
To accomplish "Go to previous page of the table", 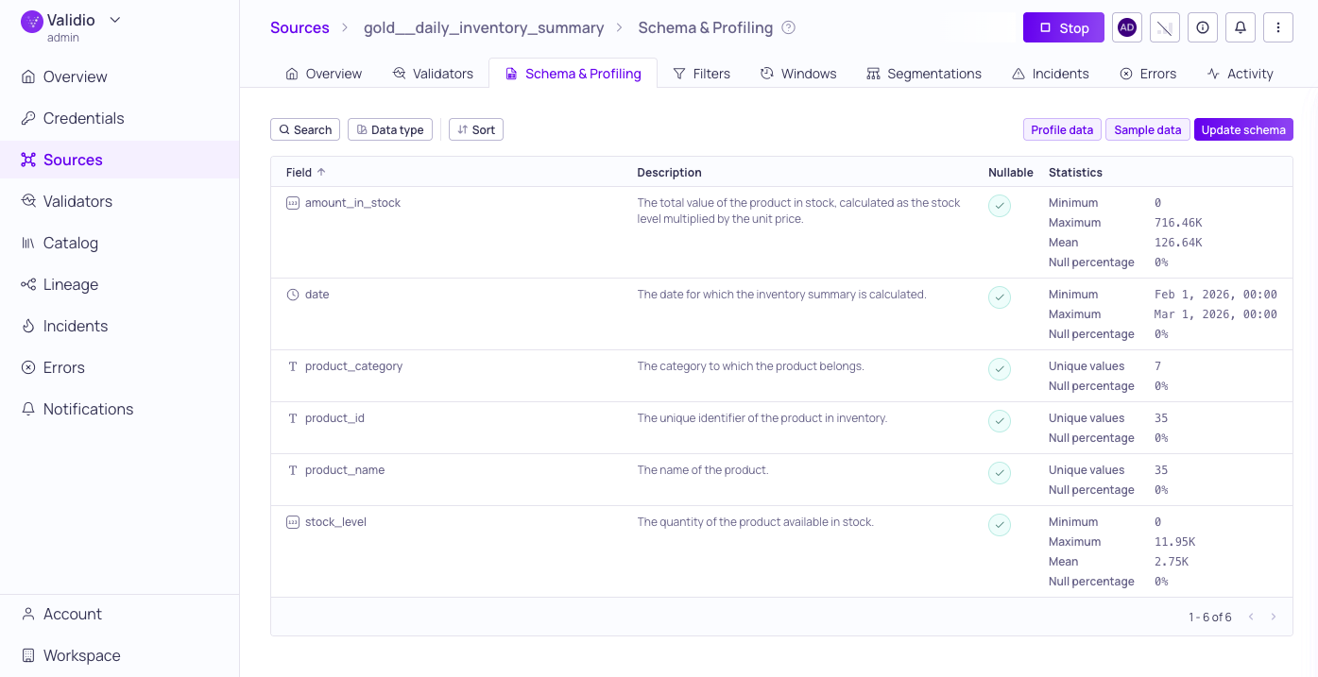I will point(1251,617).
